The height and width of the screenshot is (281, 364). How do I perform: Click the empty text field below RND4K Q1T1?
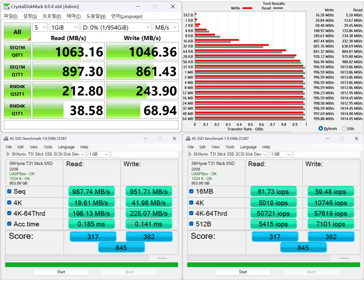point(91,125)
